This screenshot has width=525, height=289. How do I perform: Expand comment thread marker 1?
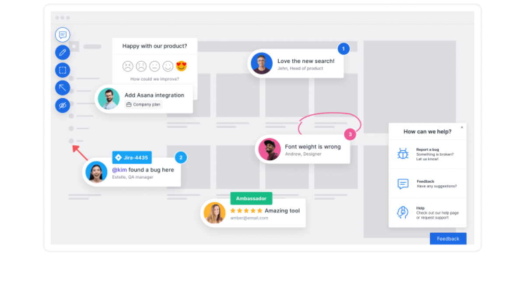[344, 49]
